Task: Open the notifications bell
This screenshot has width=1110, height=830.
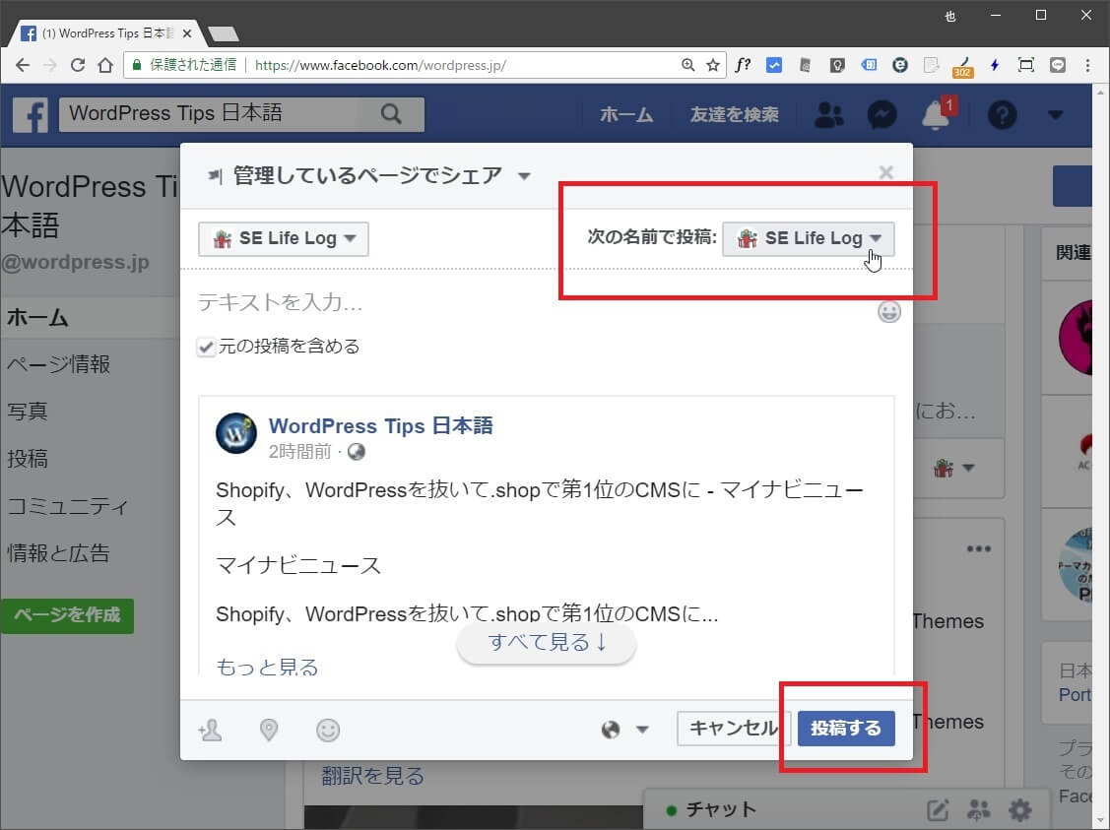Action: 935,115
